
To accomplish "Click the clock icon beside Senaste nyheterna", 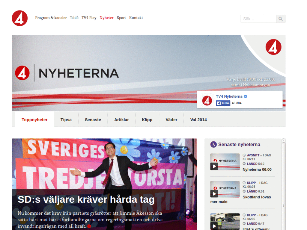I will point(213,145).
